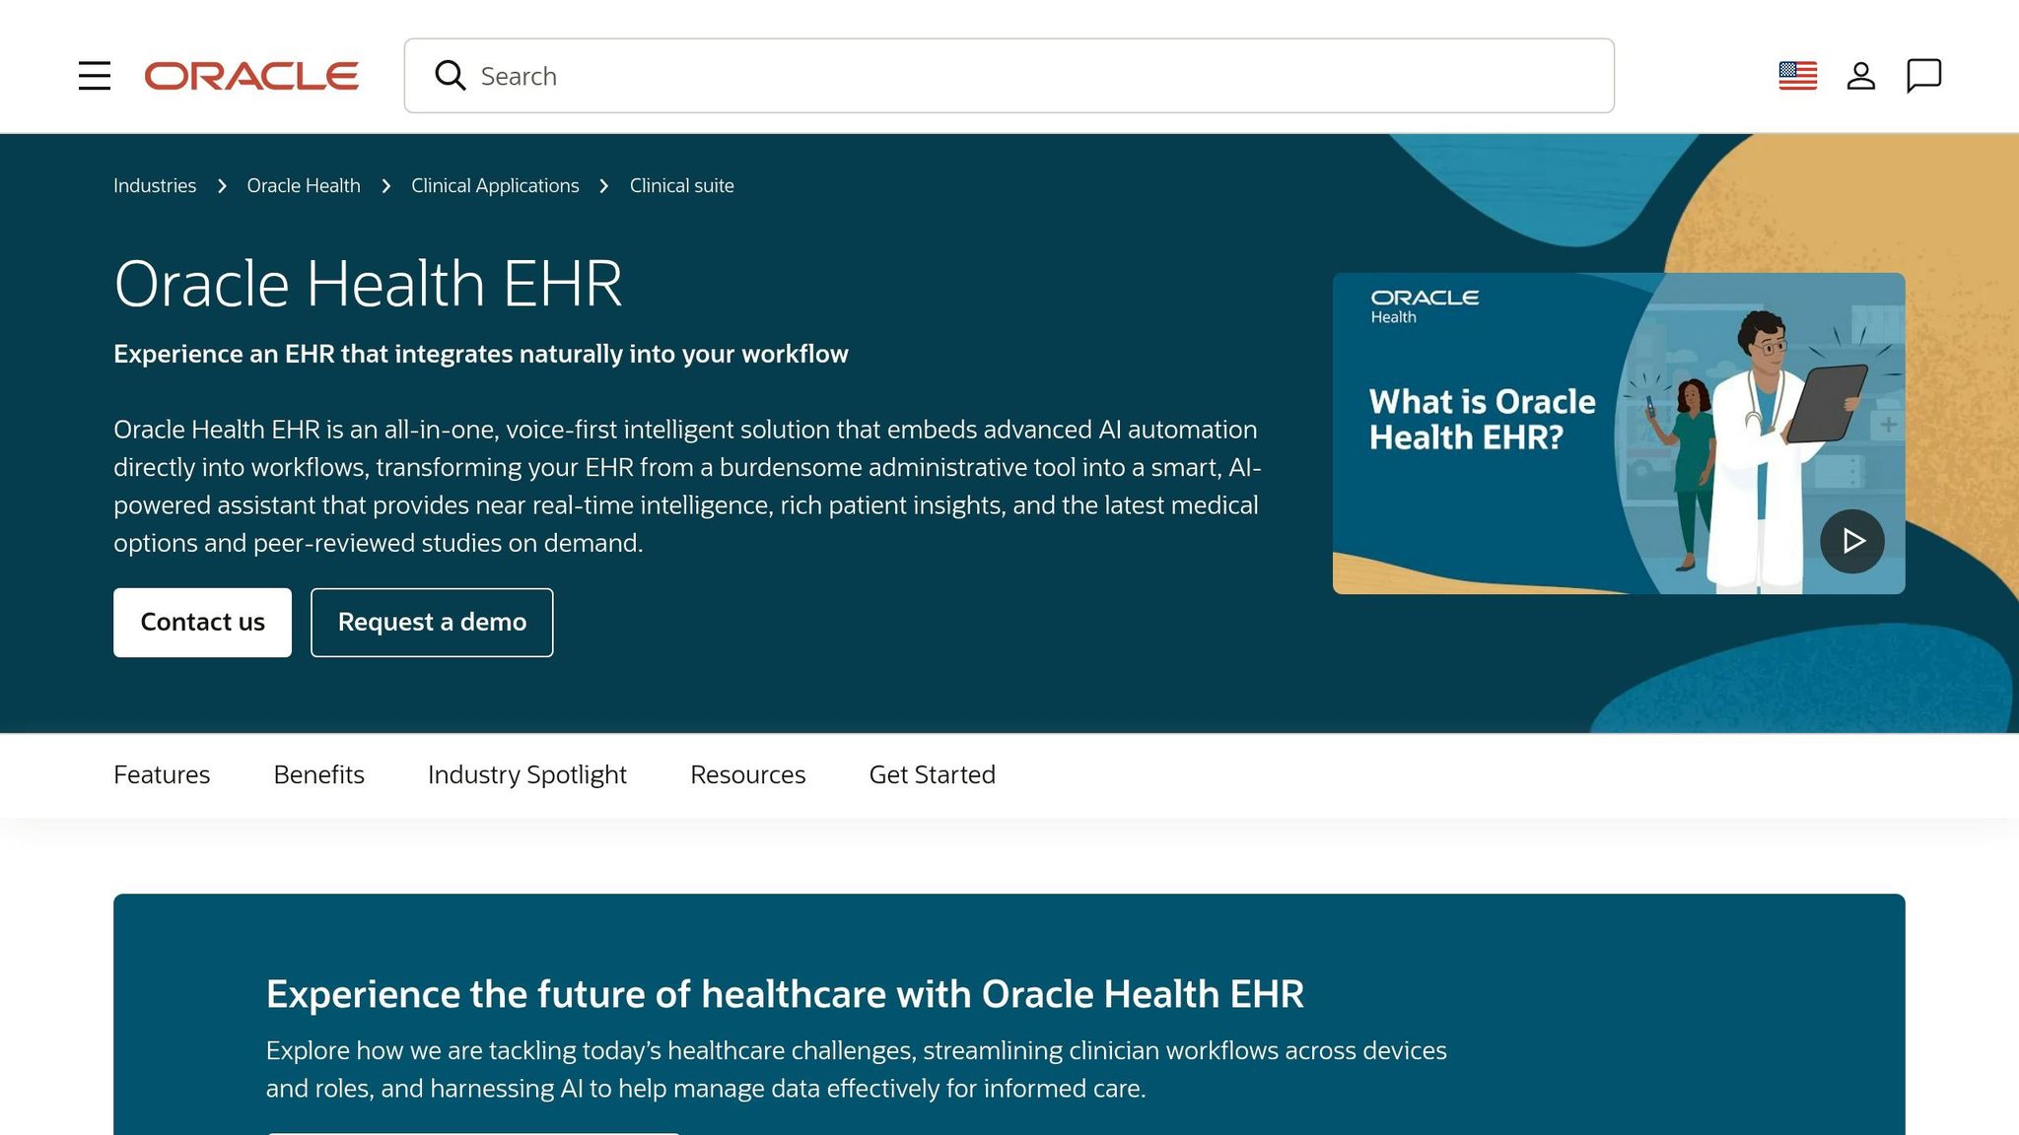Open the hamburger navigation menu
Viewport: 2019px width, 1135px height.
click(x=95, y=76)
